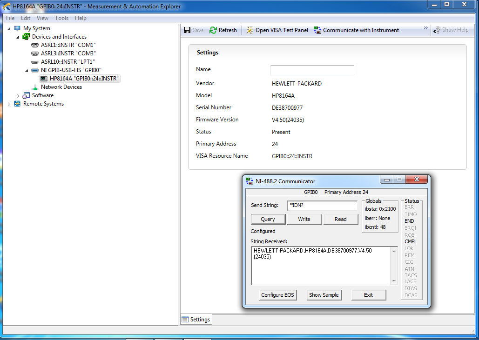Click the END status indicator

pos(409,221)
